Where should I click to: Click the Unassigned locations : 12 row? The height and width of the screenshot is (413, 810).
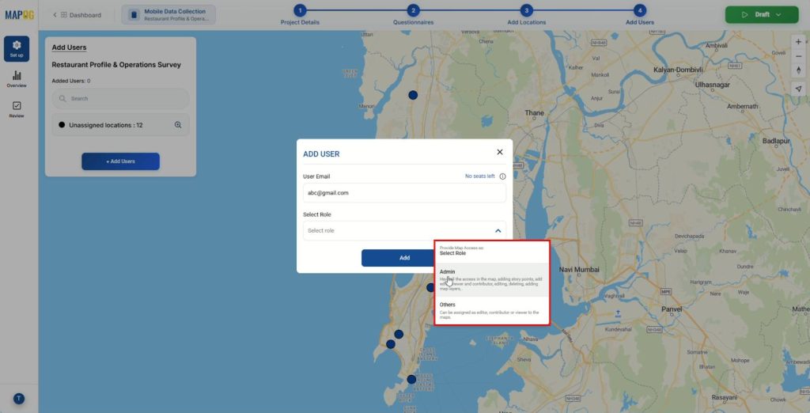coord(120,124)
